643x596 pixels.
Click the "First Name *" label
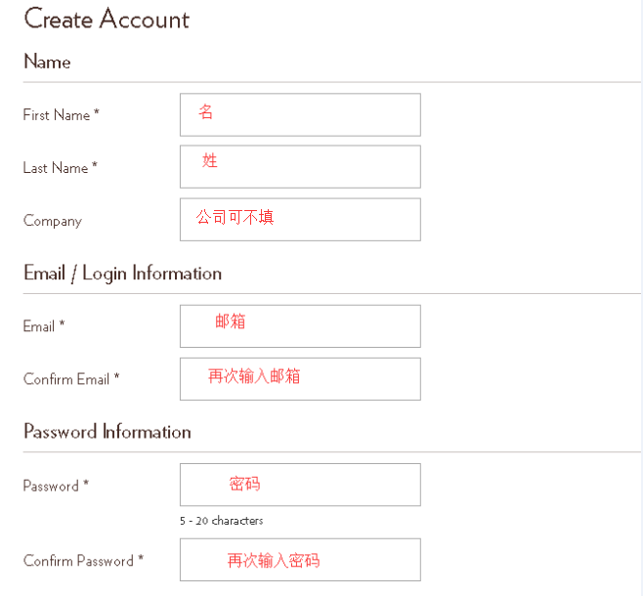click(x=61, y=115)
